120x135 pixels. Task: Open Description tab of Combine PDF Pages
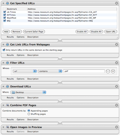pos(33,120)
